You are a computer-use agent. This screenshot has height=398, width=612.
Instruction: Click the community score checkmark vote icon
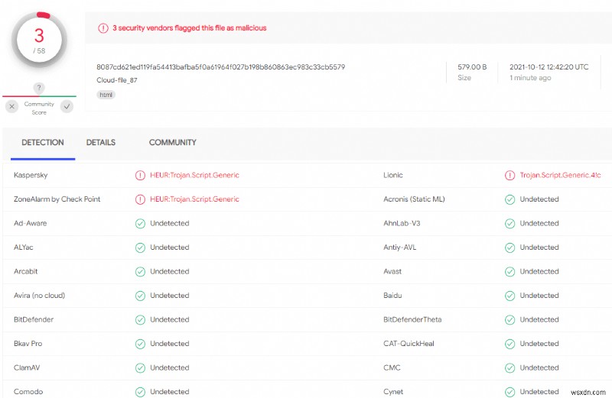click(x=67, y=107)
